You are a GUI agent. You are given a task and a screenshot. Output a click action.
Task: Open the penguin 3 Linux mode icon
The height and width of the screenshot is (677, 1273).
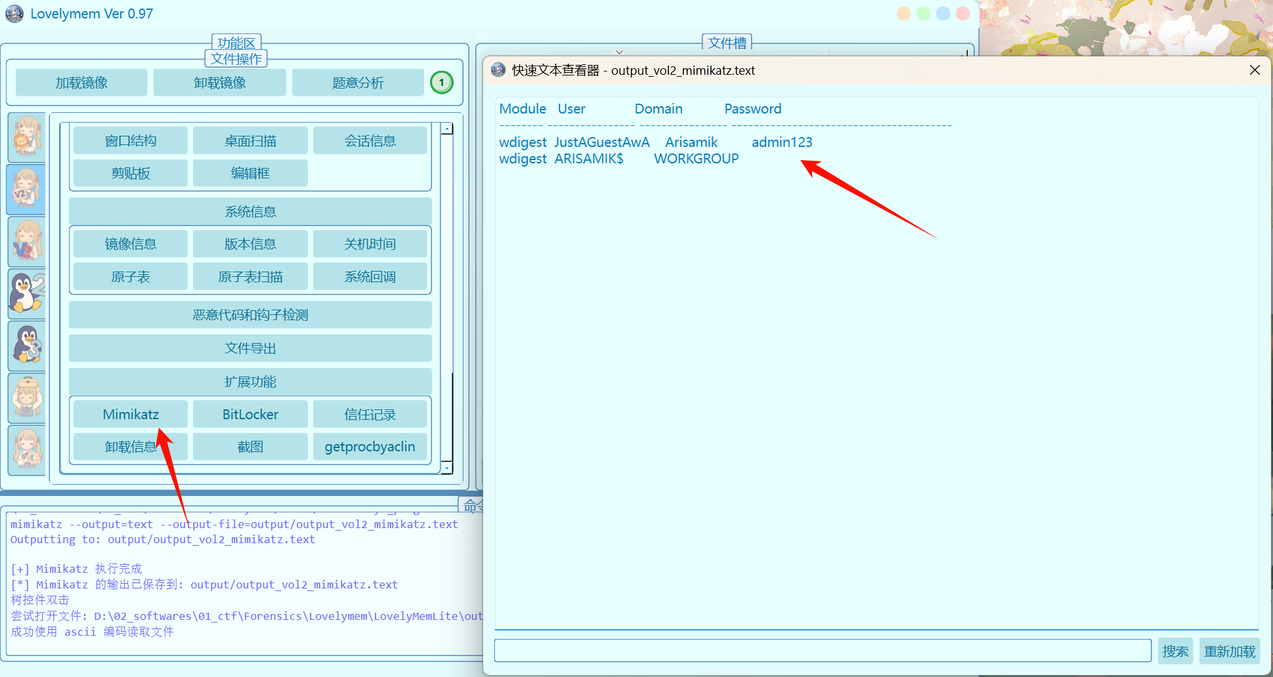27,345
